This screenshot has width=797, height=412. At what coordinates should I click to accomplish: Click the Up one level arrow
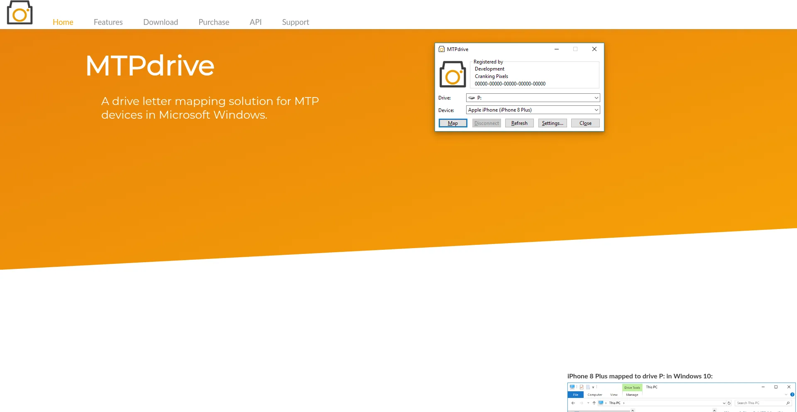[594, 403]
